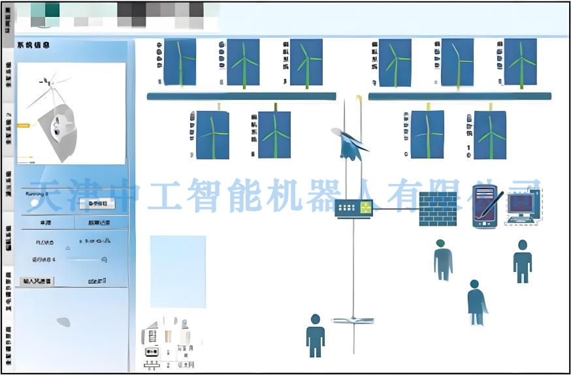Open the vertical sidebar tab ending with 2
This screenshot has height=375, width=571.
[x=8, y=130]
